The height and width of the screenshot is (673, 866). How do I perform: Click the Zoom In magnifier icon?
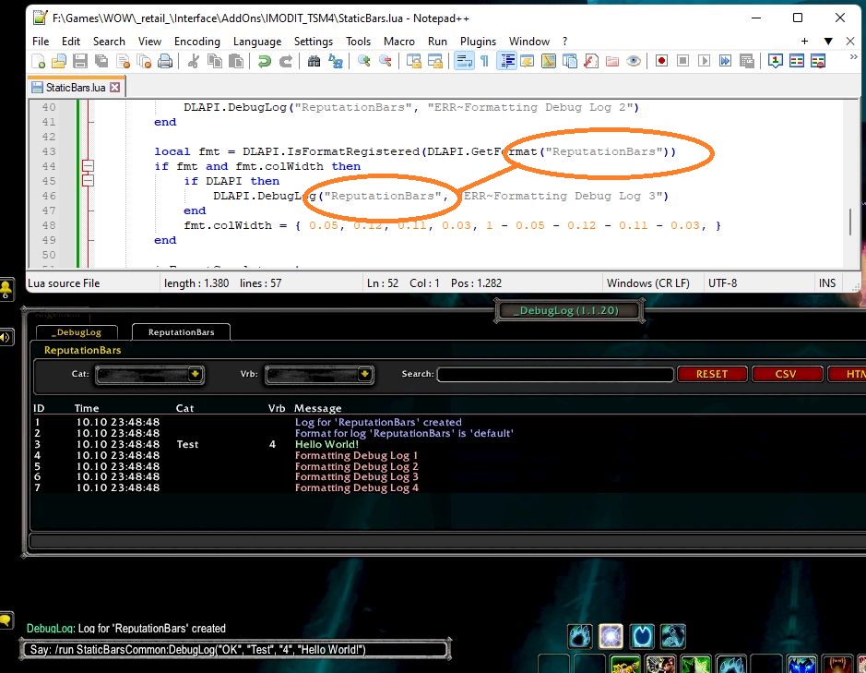point(363,61)
